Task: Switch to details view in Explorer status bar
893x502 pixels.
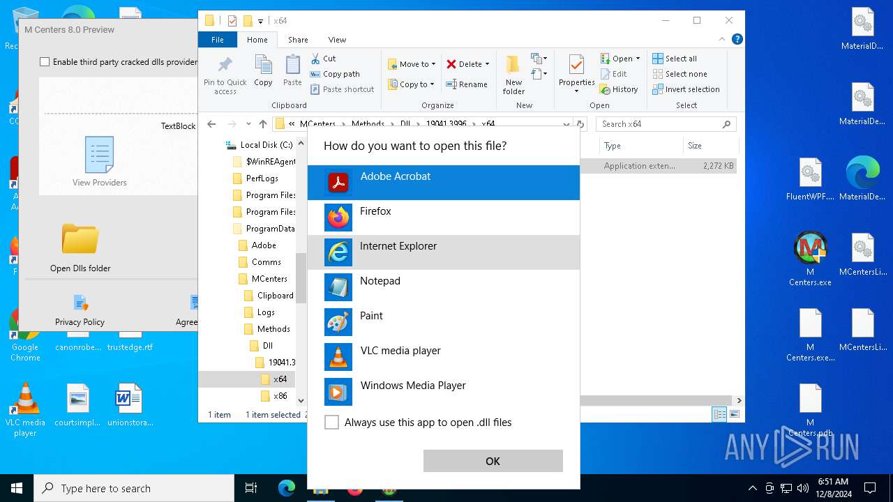Action: [x=719, y=414]
